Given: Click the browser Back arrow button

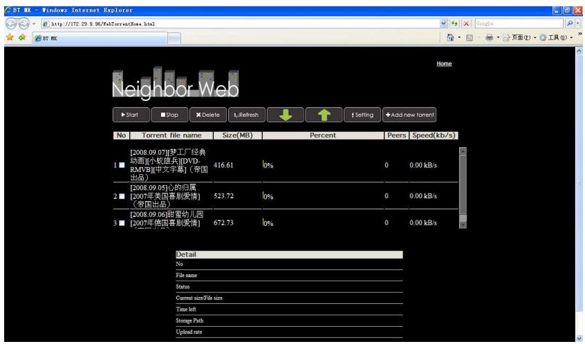Looking at the screenshot, I should (x=11, y=24).
